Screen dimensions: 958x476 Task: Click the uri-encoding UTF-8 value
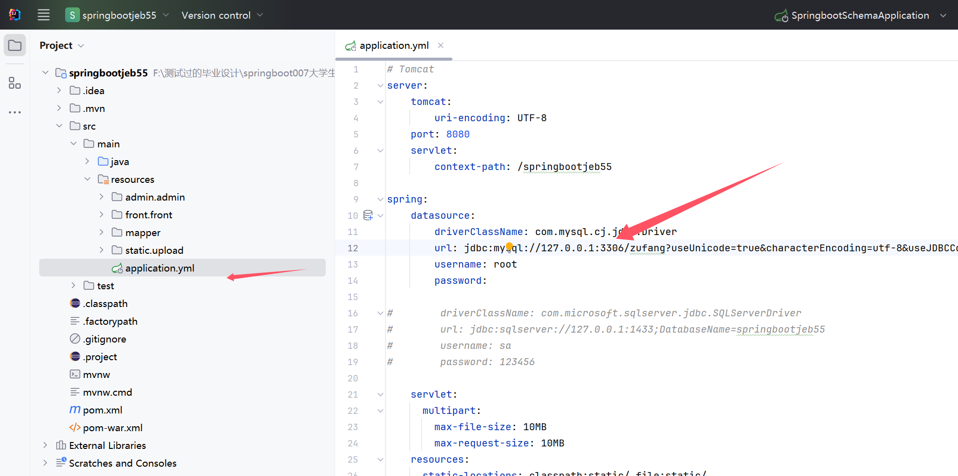[532, 118]
